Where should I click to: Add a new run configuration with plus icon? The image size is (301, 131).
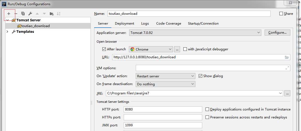coord(9,14)
